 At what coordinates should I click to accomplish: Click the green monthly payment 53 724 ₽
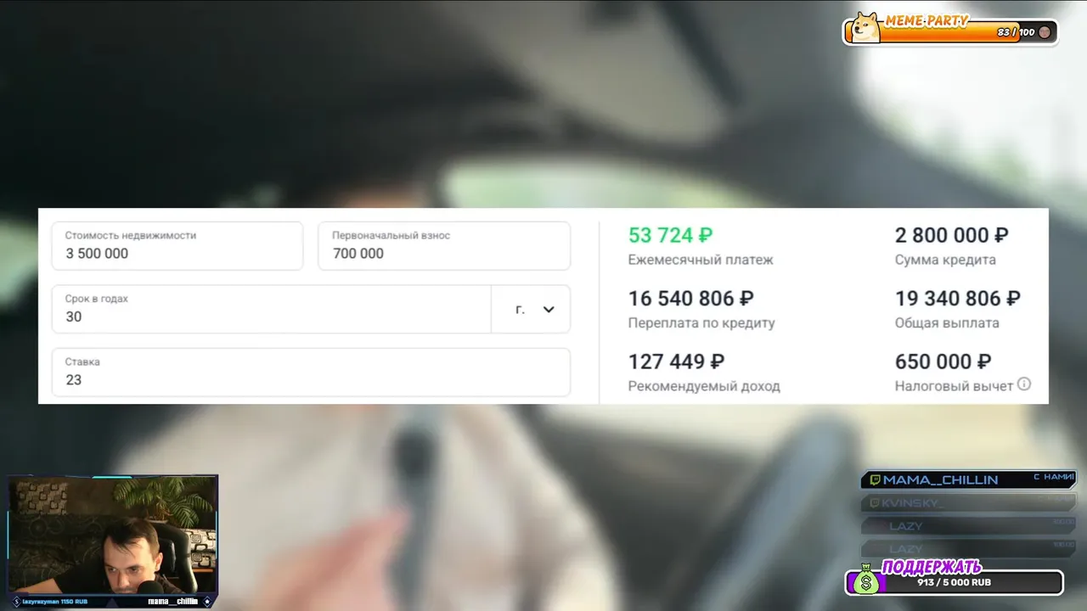pos(670,235)
